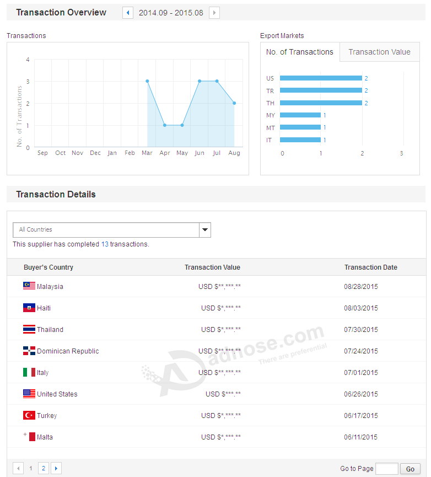Click the Italy flag icon
Image resolution: width=431 pixels, height=477 pixels.
coord(29,372)
